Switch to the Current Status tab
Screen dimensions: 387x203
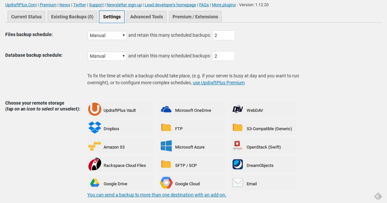[26, 17]
